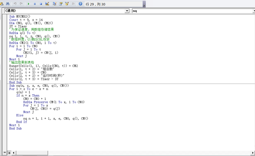The image size is (255, 156).
Task: Click the line 'Cells(2, t + 3) = Timer - ST'
Action: [x=34, y=79]
